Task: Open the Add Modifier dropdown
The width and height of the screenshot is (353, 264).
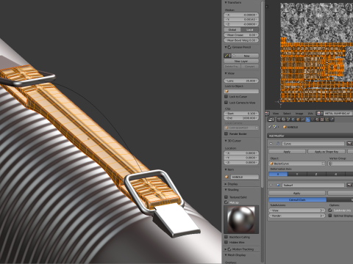Action: click(310, 136)
